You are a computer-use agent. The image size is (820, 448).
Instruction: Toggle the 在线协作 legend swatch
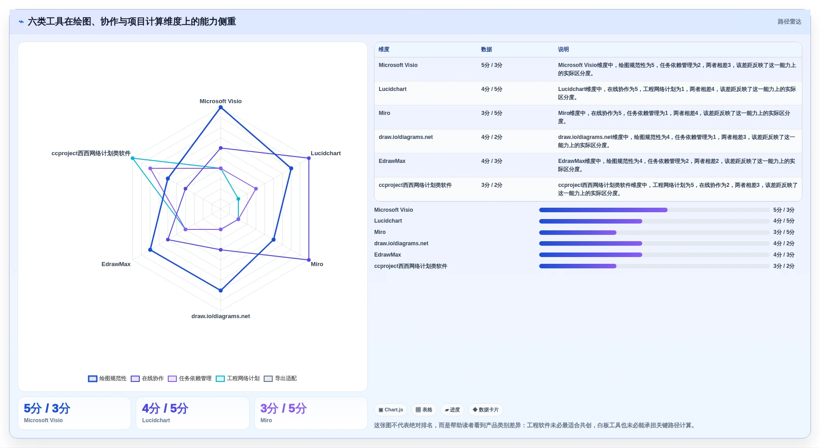[x=135, y=379]
